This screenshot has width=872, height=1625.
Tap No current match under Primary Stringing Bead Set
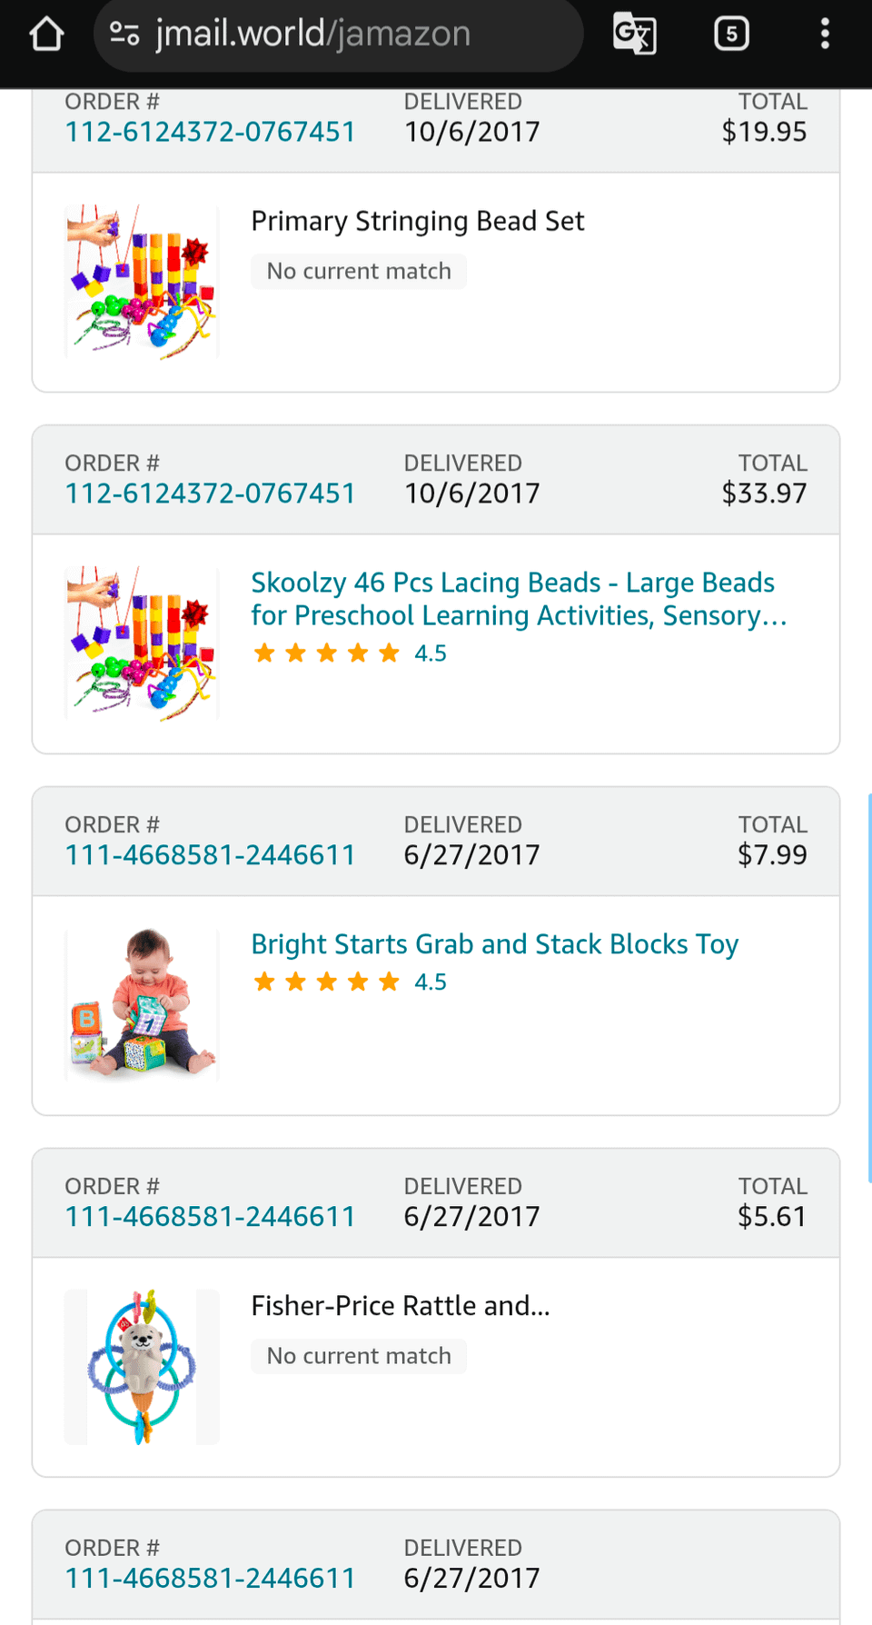tap(359, 272)
